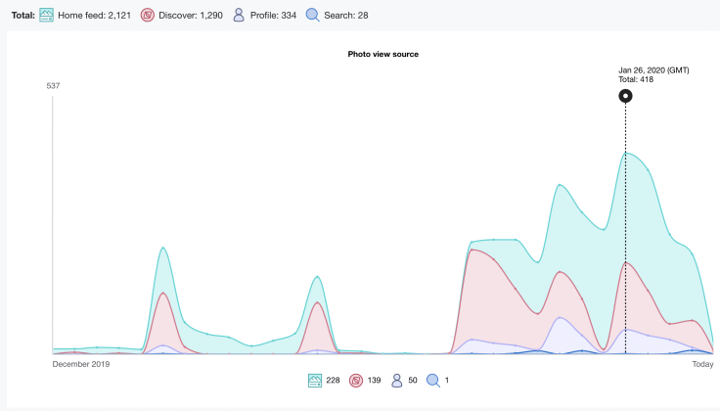The height and width of the screenshot is (411, 720).
Task: Click the Discover curve peak on the dashed line
Action: point(625,262)
